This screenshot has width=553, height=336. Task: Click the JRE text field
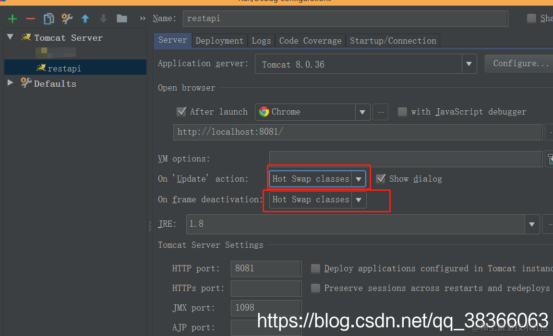(356, 224)
